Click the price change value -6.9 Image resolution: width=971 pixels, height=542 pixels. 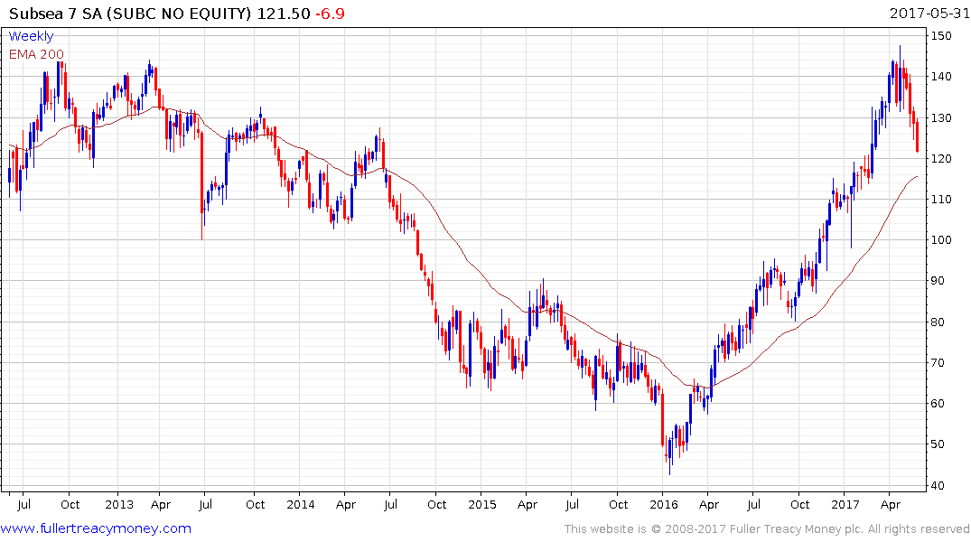point(330,14)
